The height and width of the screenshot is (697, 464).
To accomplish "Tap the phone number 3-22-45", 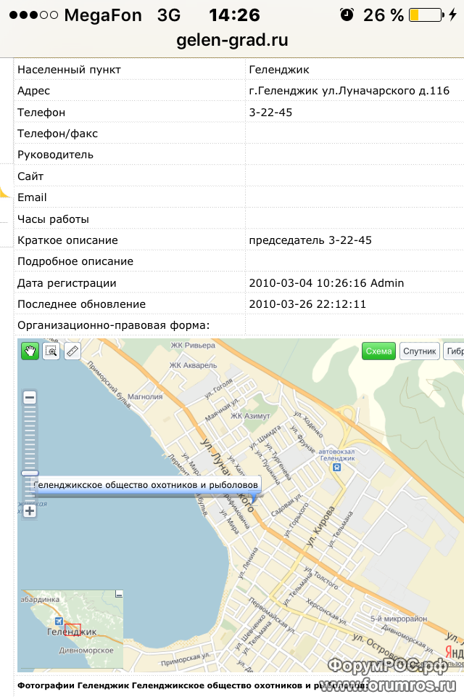I will (x=270, y=113).
